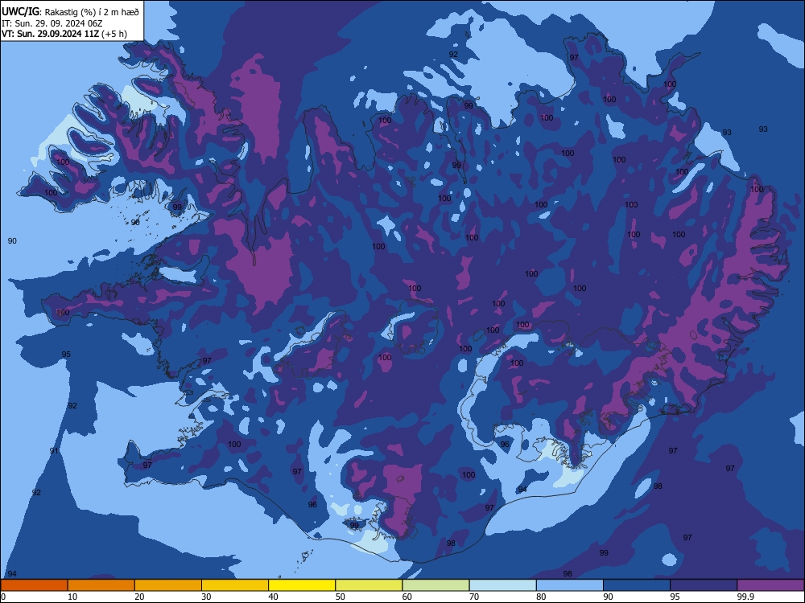
Task: Click the 95–99.9 dark indigo legend swatch
Action: point(704,585)
